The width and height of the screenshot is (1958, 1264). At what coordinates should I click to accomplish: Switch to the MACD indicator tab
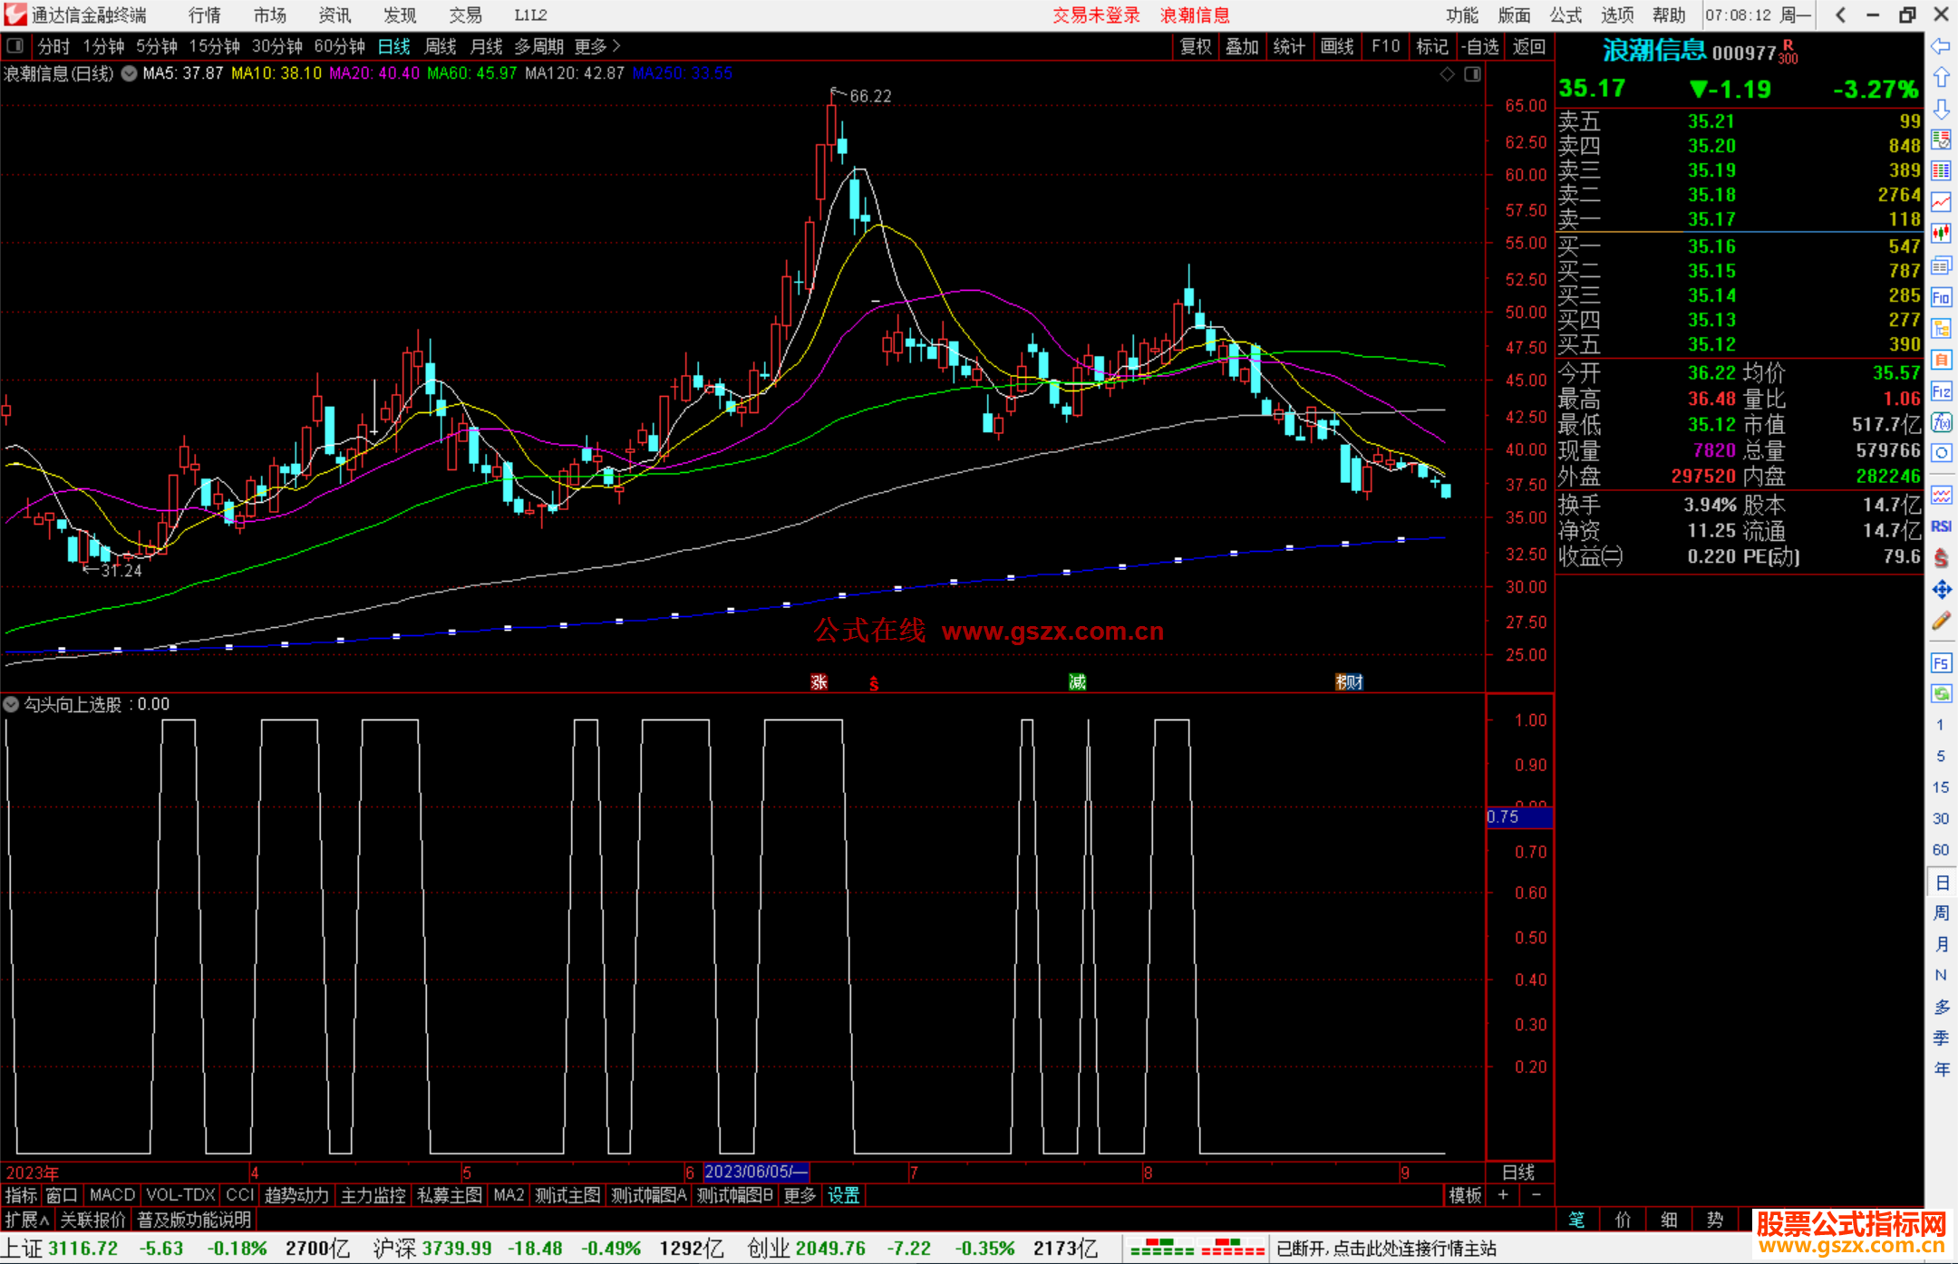(112, 1195)
